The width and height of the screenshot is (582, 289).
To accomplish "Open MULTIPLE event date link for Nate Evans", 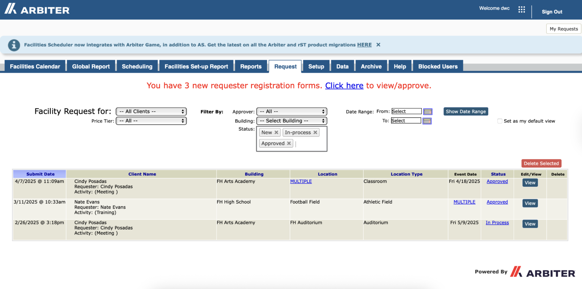I will (464, 202).
